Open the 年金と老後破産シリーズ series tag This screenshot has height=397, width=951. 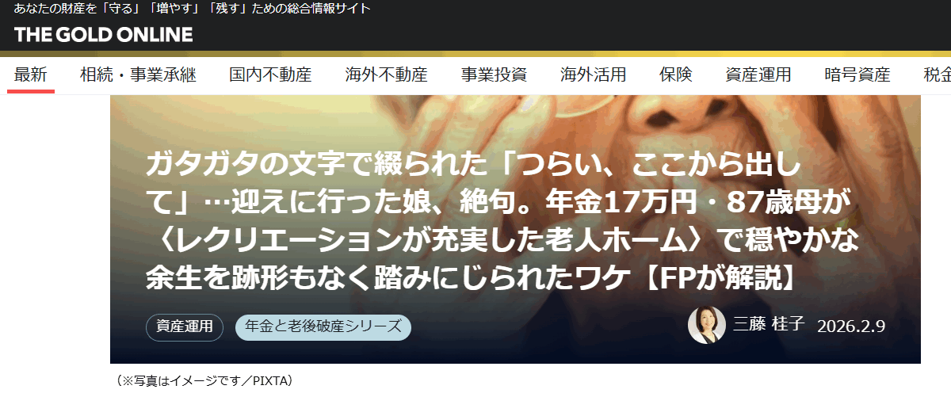[323, 326]
